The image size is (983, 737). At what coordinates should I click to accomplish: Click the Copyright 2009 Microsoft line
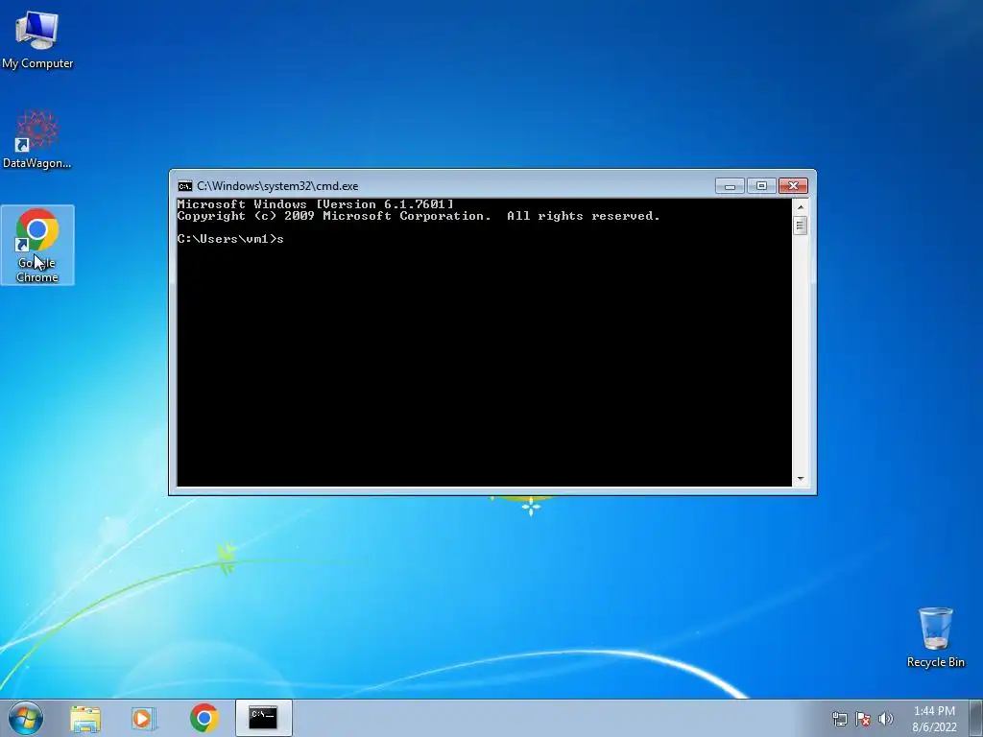[x=419, y=216]
